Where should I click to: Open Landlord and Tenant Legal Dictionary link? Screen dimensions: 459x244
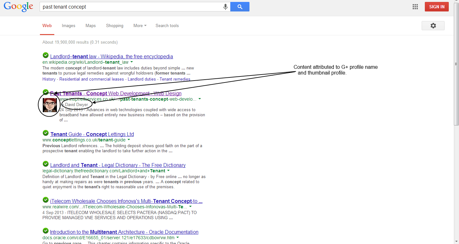tap(118, 165)
